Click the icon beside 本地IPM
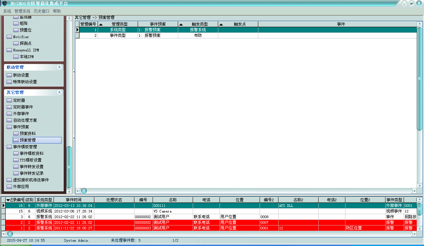Screen dimensions: 424x246 click(x=16, y=57)
